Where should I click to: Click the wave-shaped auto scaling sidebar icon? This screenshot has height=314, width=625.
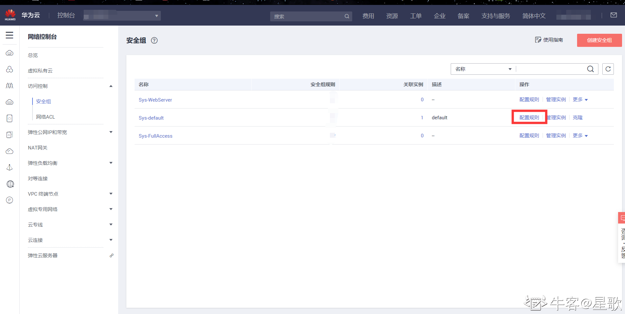[x=10, y=86]
